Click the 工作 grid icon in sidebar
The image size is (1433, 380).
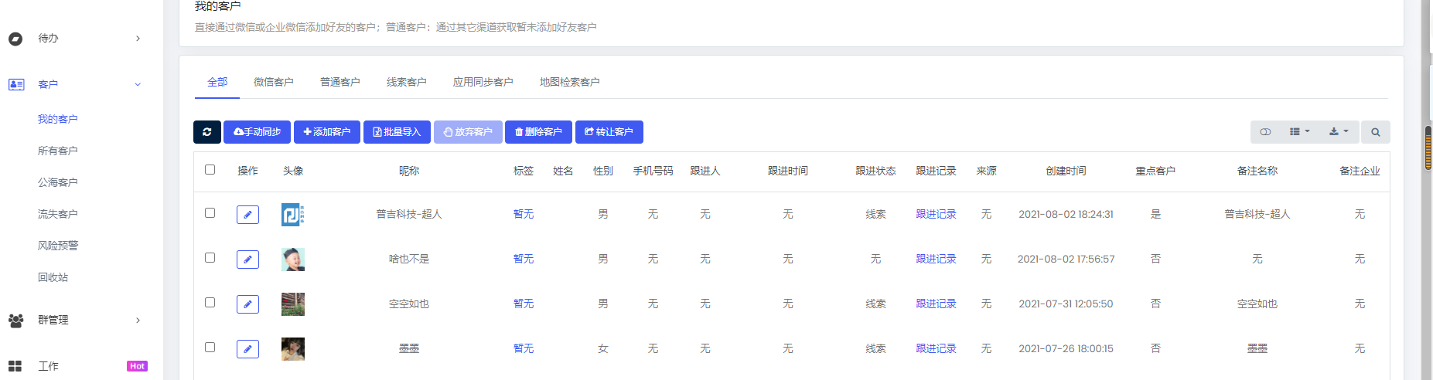[15, 366]
